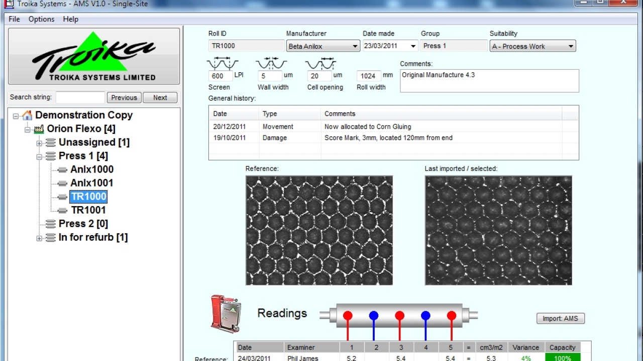Collapse the Press 1 [4] group

click(x=39, y=156)
